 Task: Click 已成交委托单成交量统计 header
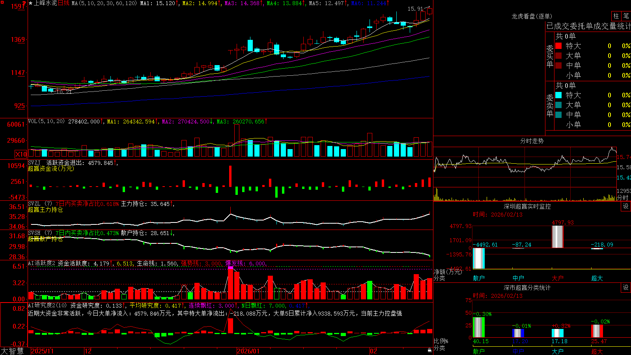(588, 26)
